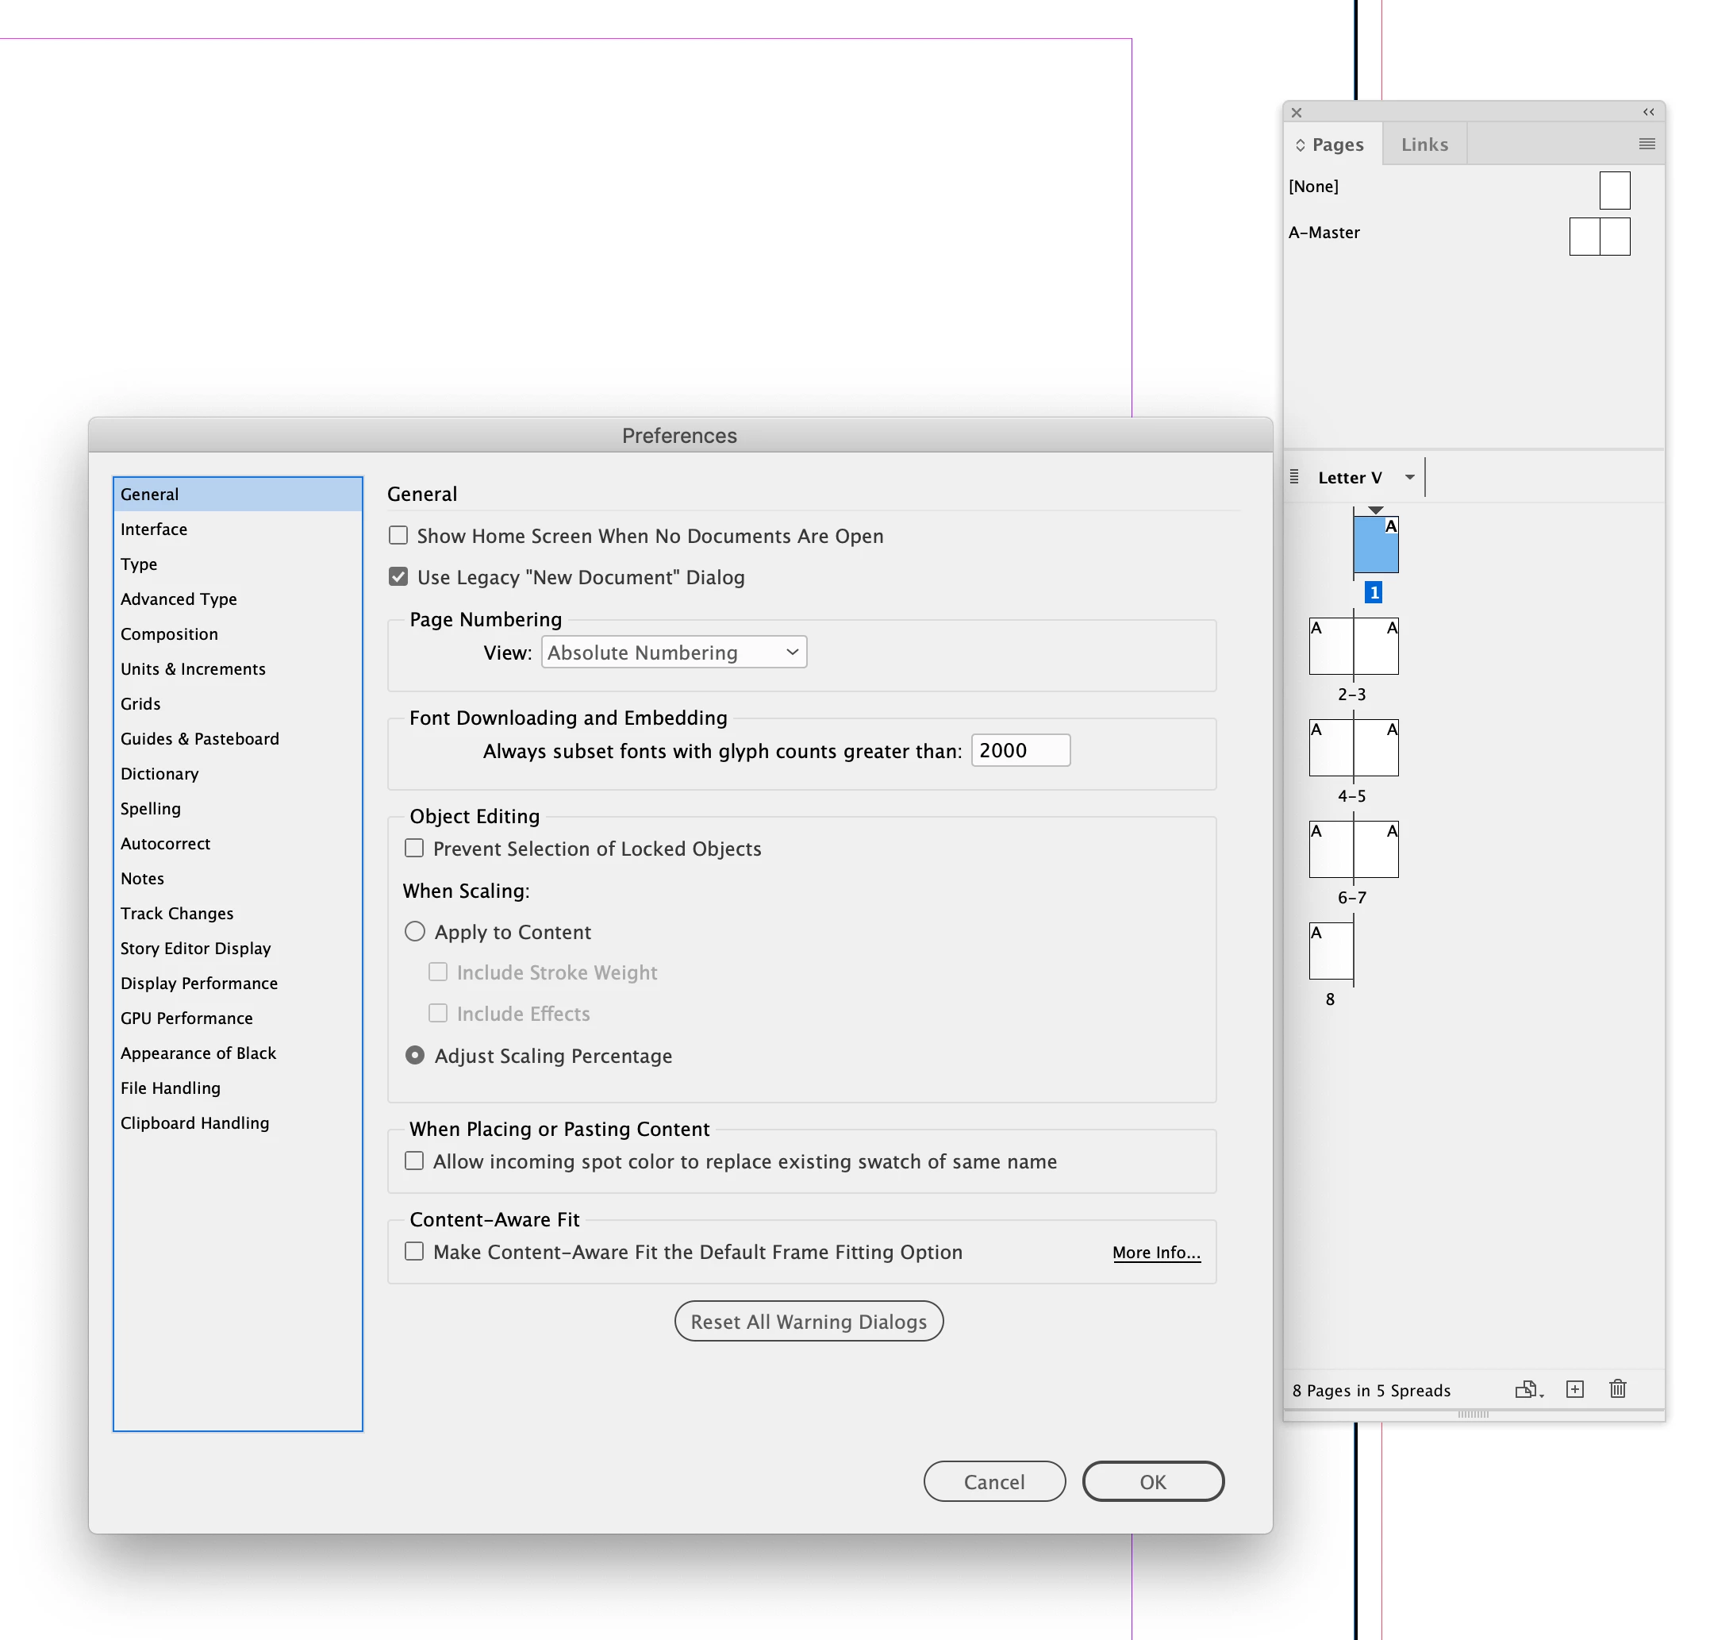1733x1640 pixels.
Task: Switch to the Links tab
Action: [x=1424, y=144]
